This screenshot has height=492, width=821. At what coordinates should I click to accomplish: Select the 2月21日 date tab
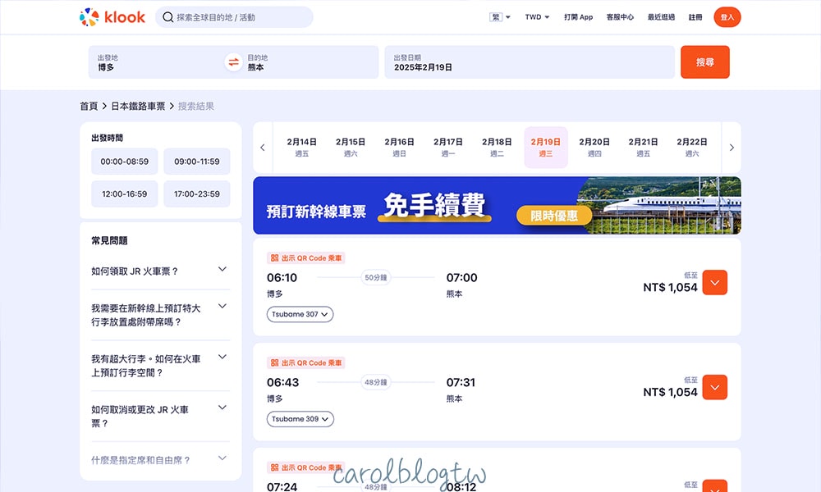click(x=643, y=148)
